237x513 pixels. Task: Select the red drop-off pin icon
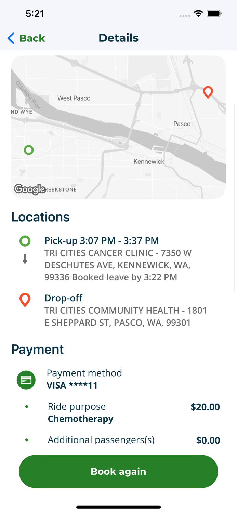pyautogui.click(x=25, y=300)
